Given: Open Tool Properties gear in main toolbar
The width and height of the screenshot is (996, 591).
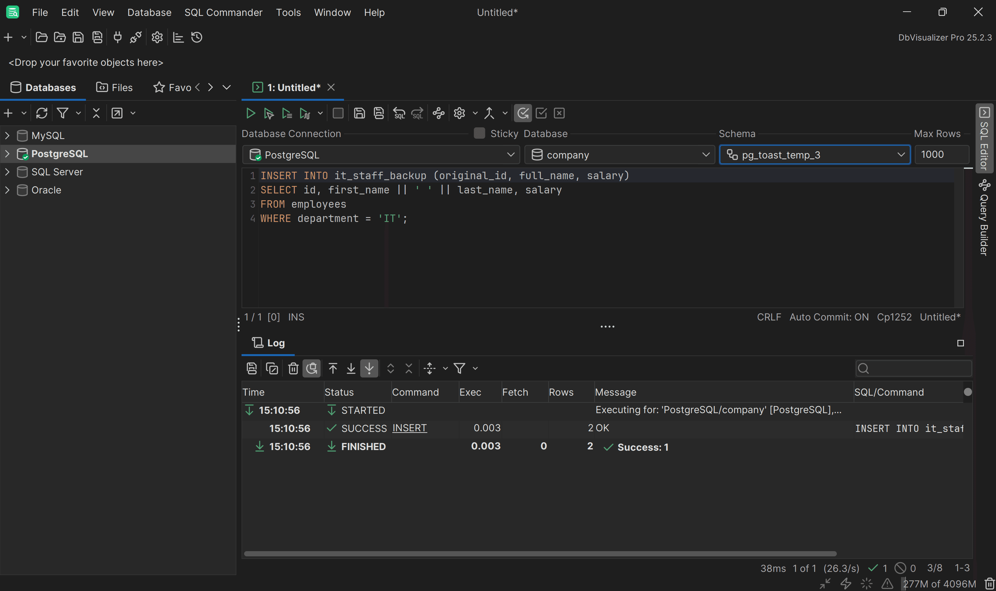Looking at the screenshot, I should (157, 38).
